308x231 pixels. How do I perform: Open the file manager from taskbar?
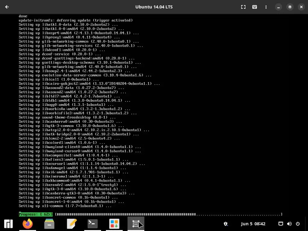pos(49,224)
